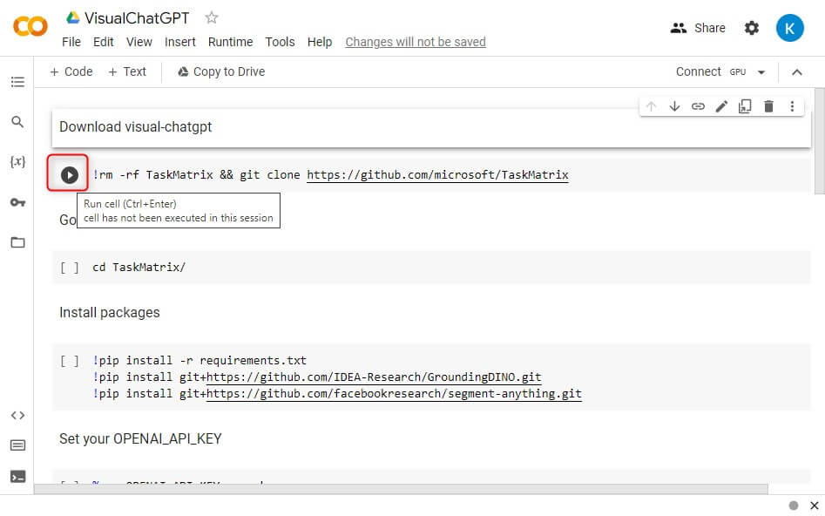Open more cell actions menu
The image size is (825, 516).
(792, 106)
